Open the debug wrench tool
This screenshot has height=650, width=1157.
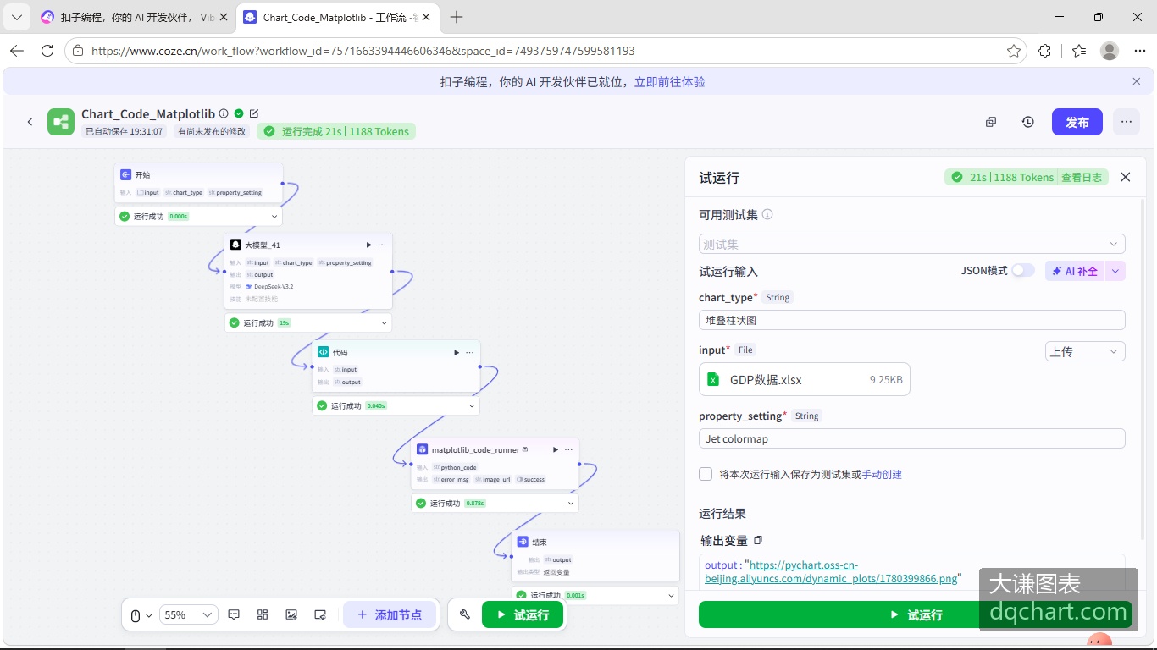(x=465, y=614)
